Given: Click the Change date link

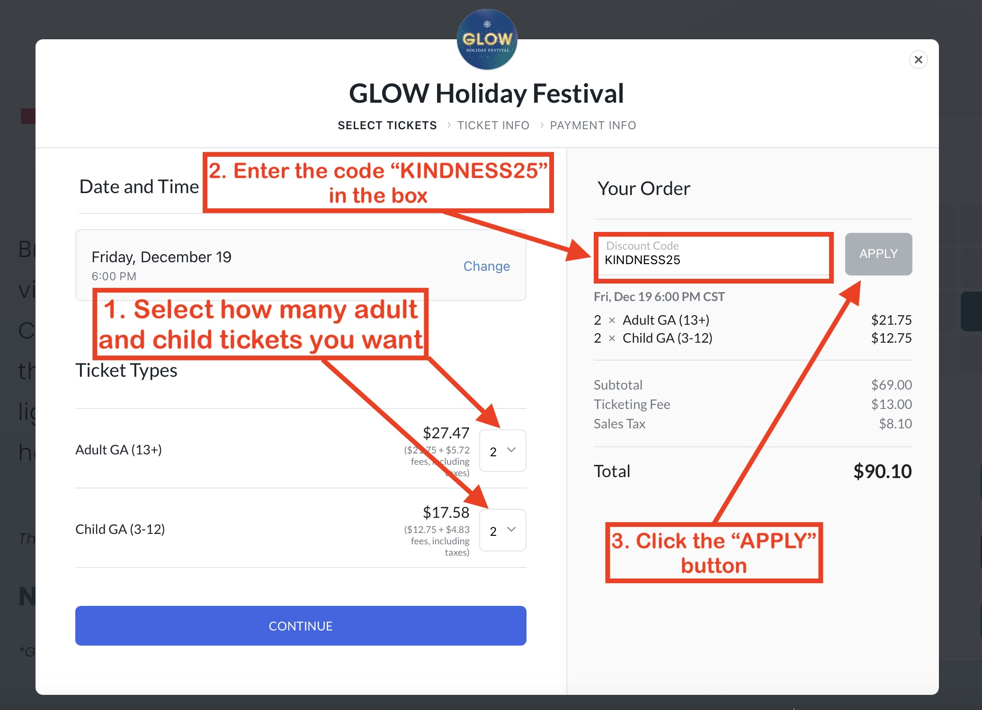Looking at the screenshot, I should pyautogui.click(x=486, y=266).
